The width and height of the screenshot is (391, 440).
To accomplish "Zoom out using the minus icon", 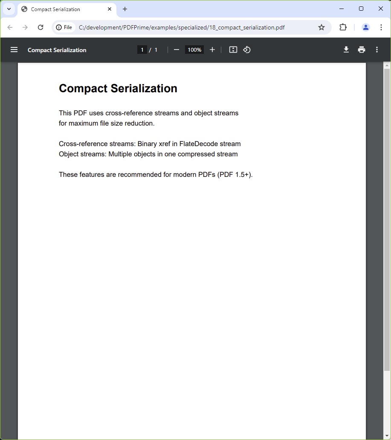I will 176,50.
